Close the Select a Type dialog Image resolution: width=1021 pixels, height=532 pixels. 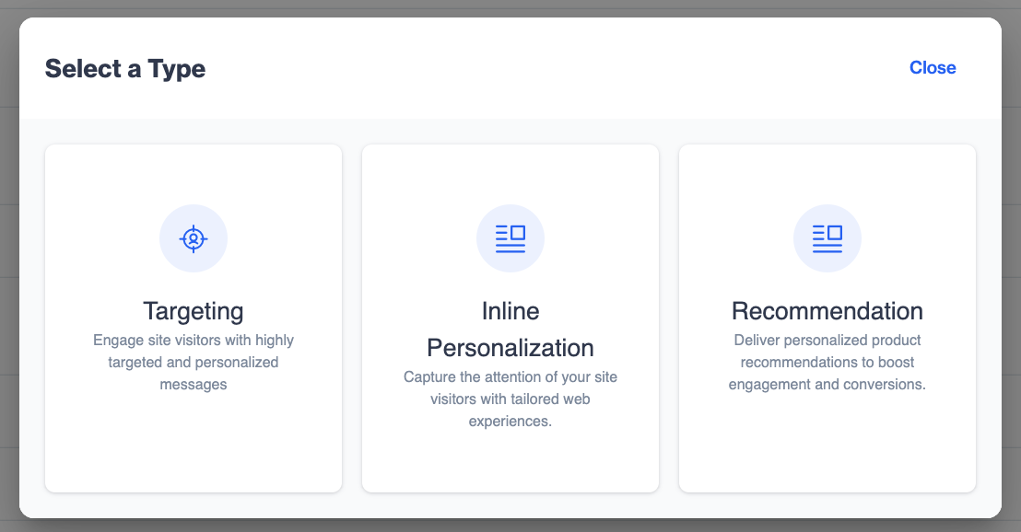[x=933, y=67]
